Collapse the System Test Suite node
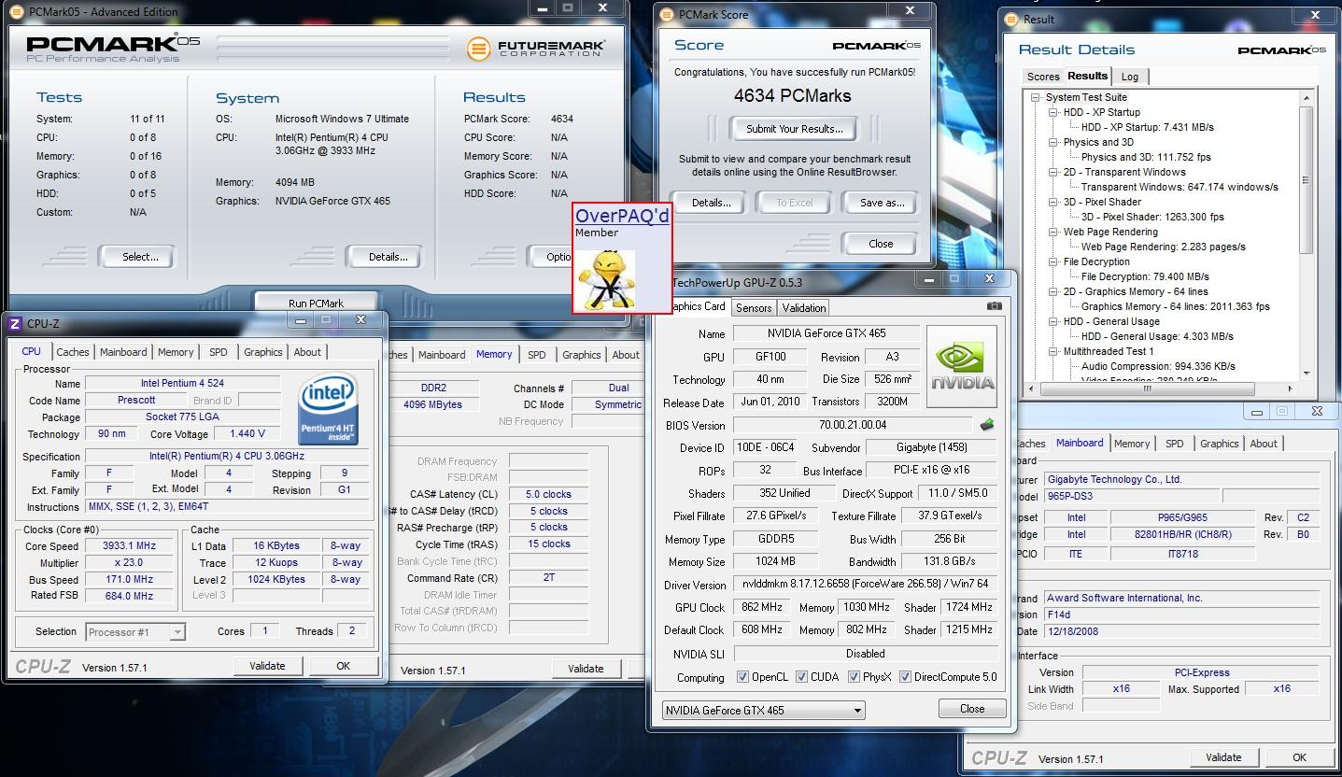This screenshot has height=777, width=1342. 1036,97
